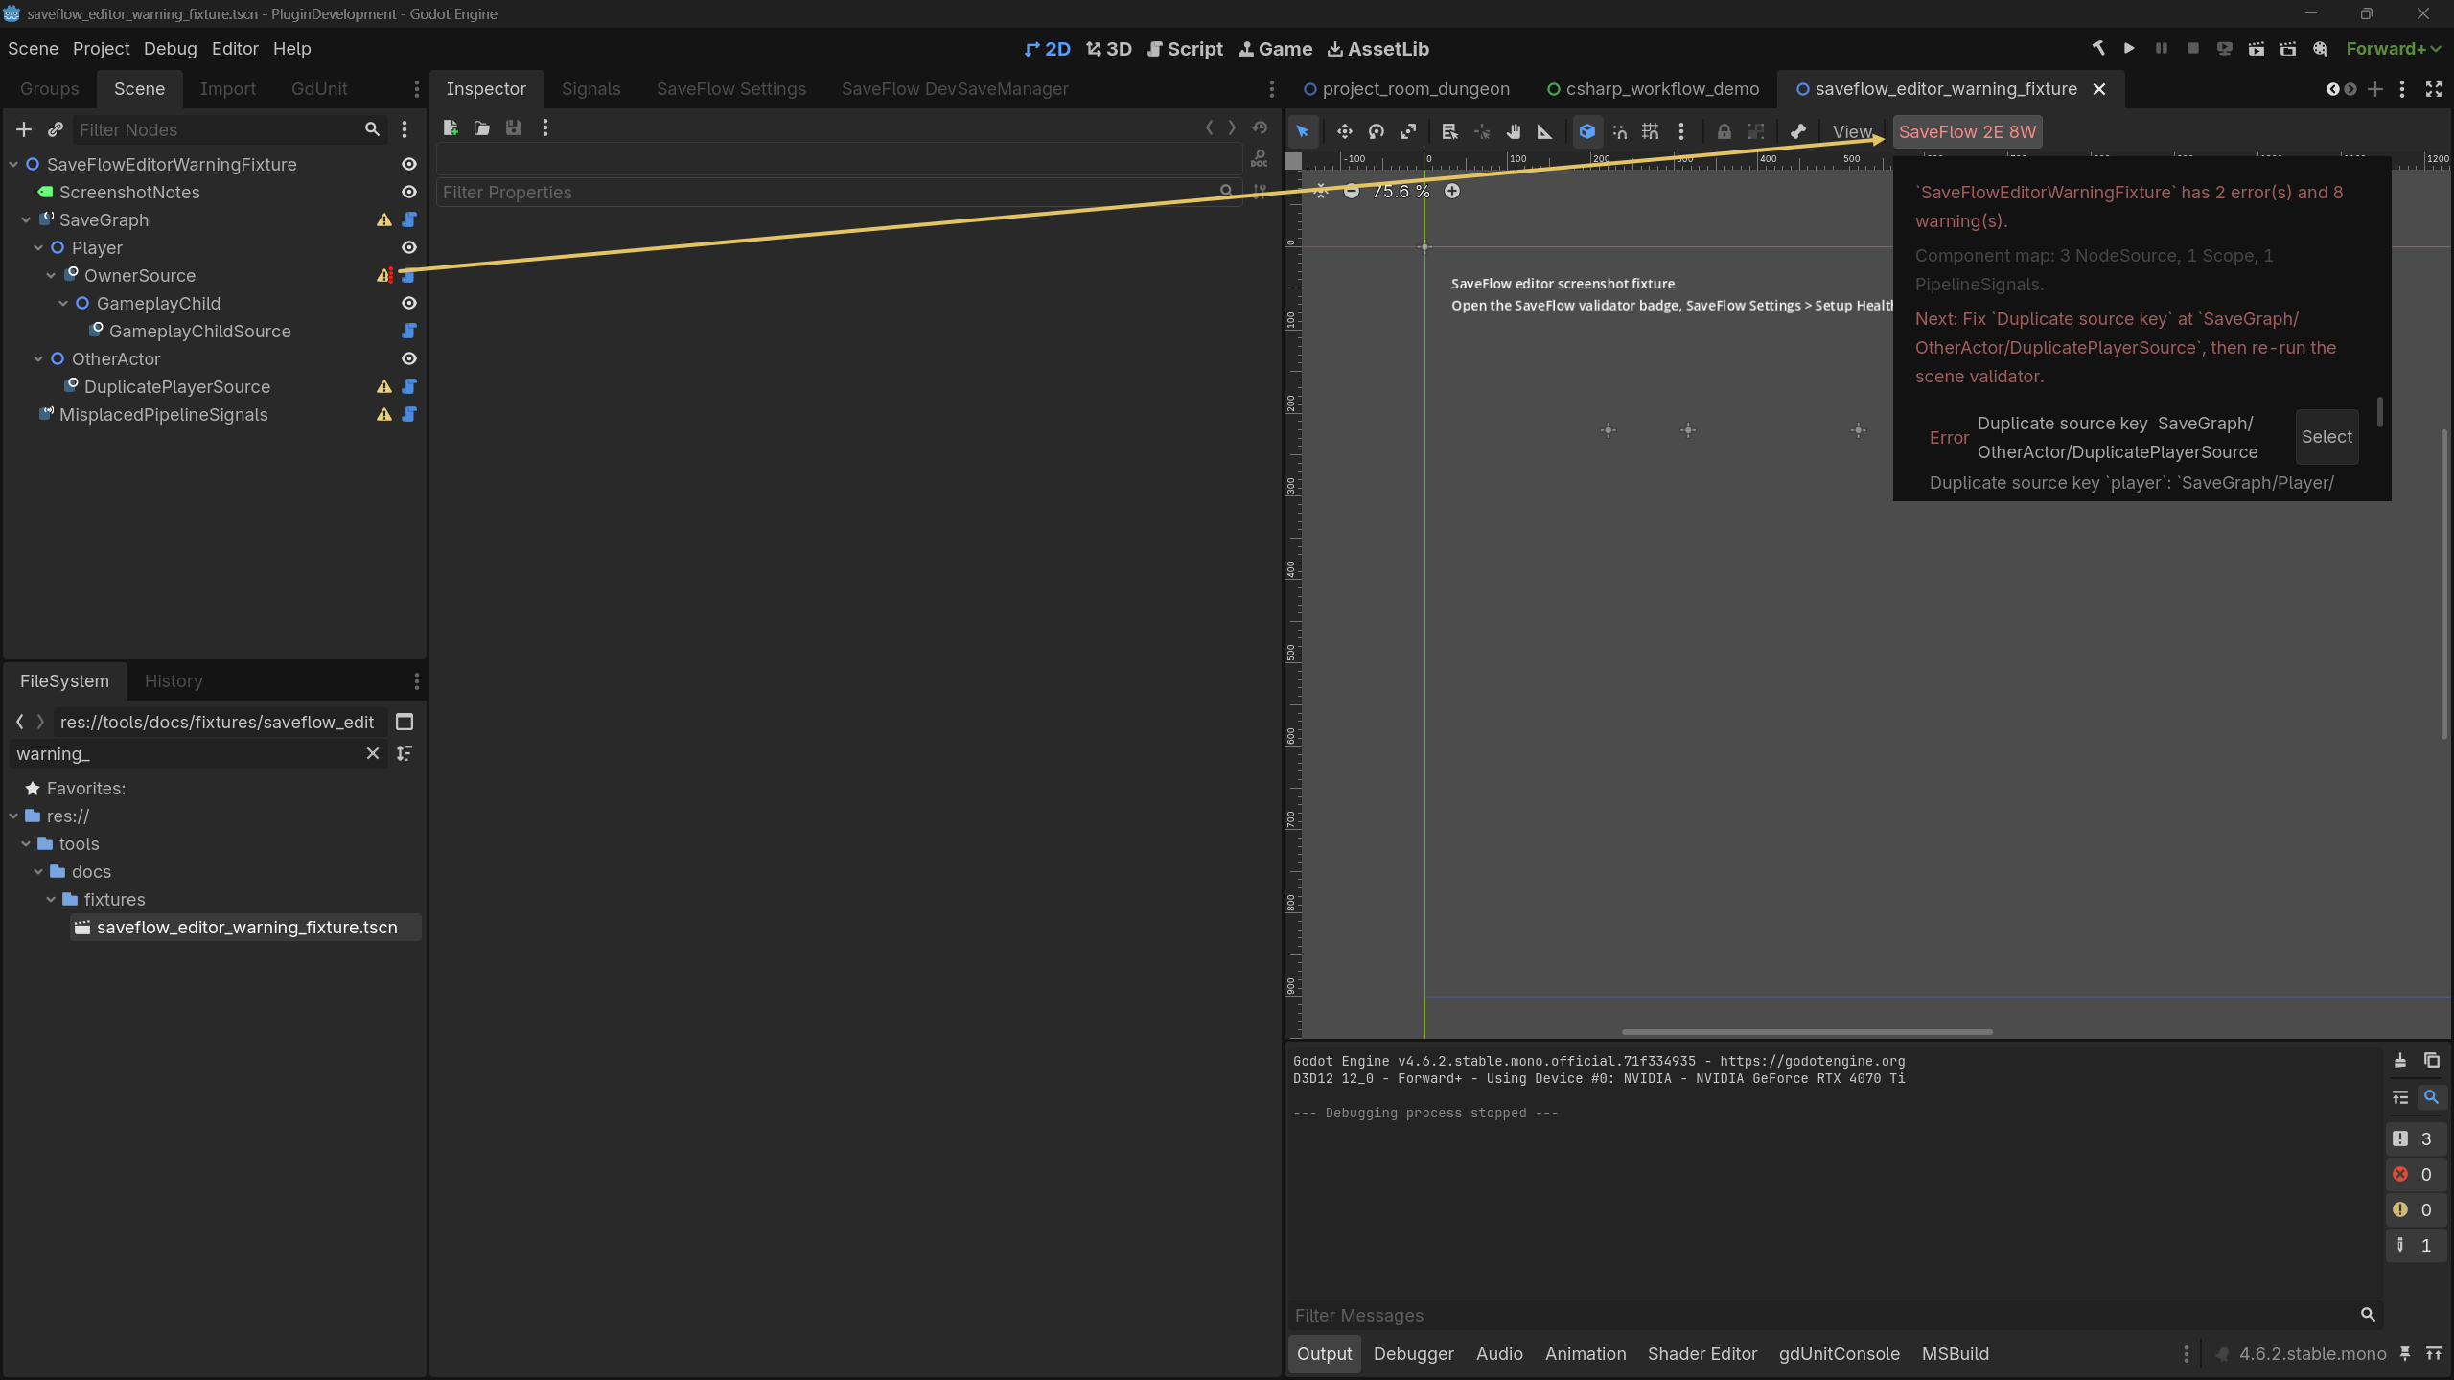The image size is (2454, 1380).
Task: Toggle error messages filter in output
Action: [x=2415, y=1175]
